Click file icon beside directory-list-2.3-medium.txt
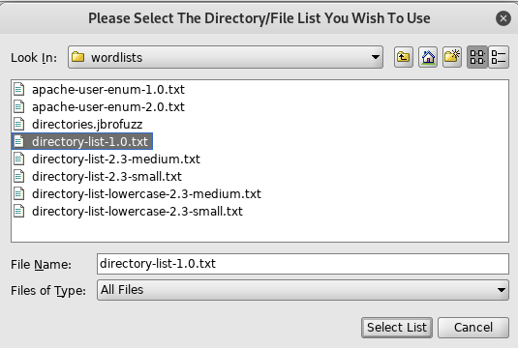518x348 pixels. (18, 159)
